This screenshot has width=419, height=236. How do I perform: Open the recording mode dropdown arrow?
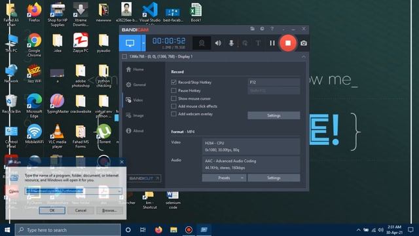tap(143, 43)
